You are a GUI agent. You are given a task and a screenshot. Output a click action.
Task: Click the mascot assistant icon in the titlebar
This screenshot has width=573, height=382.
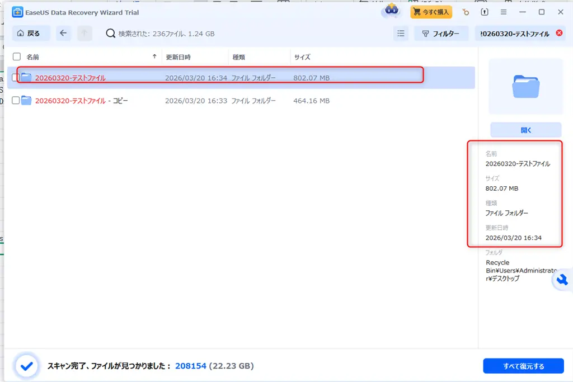pyautogui.click(x=391, y=11)
